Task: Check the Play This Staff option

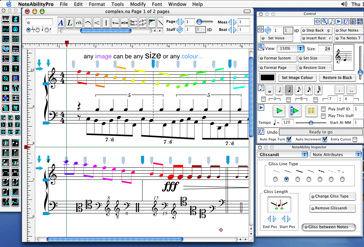Action: tap(323, 116)
